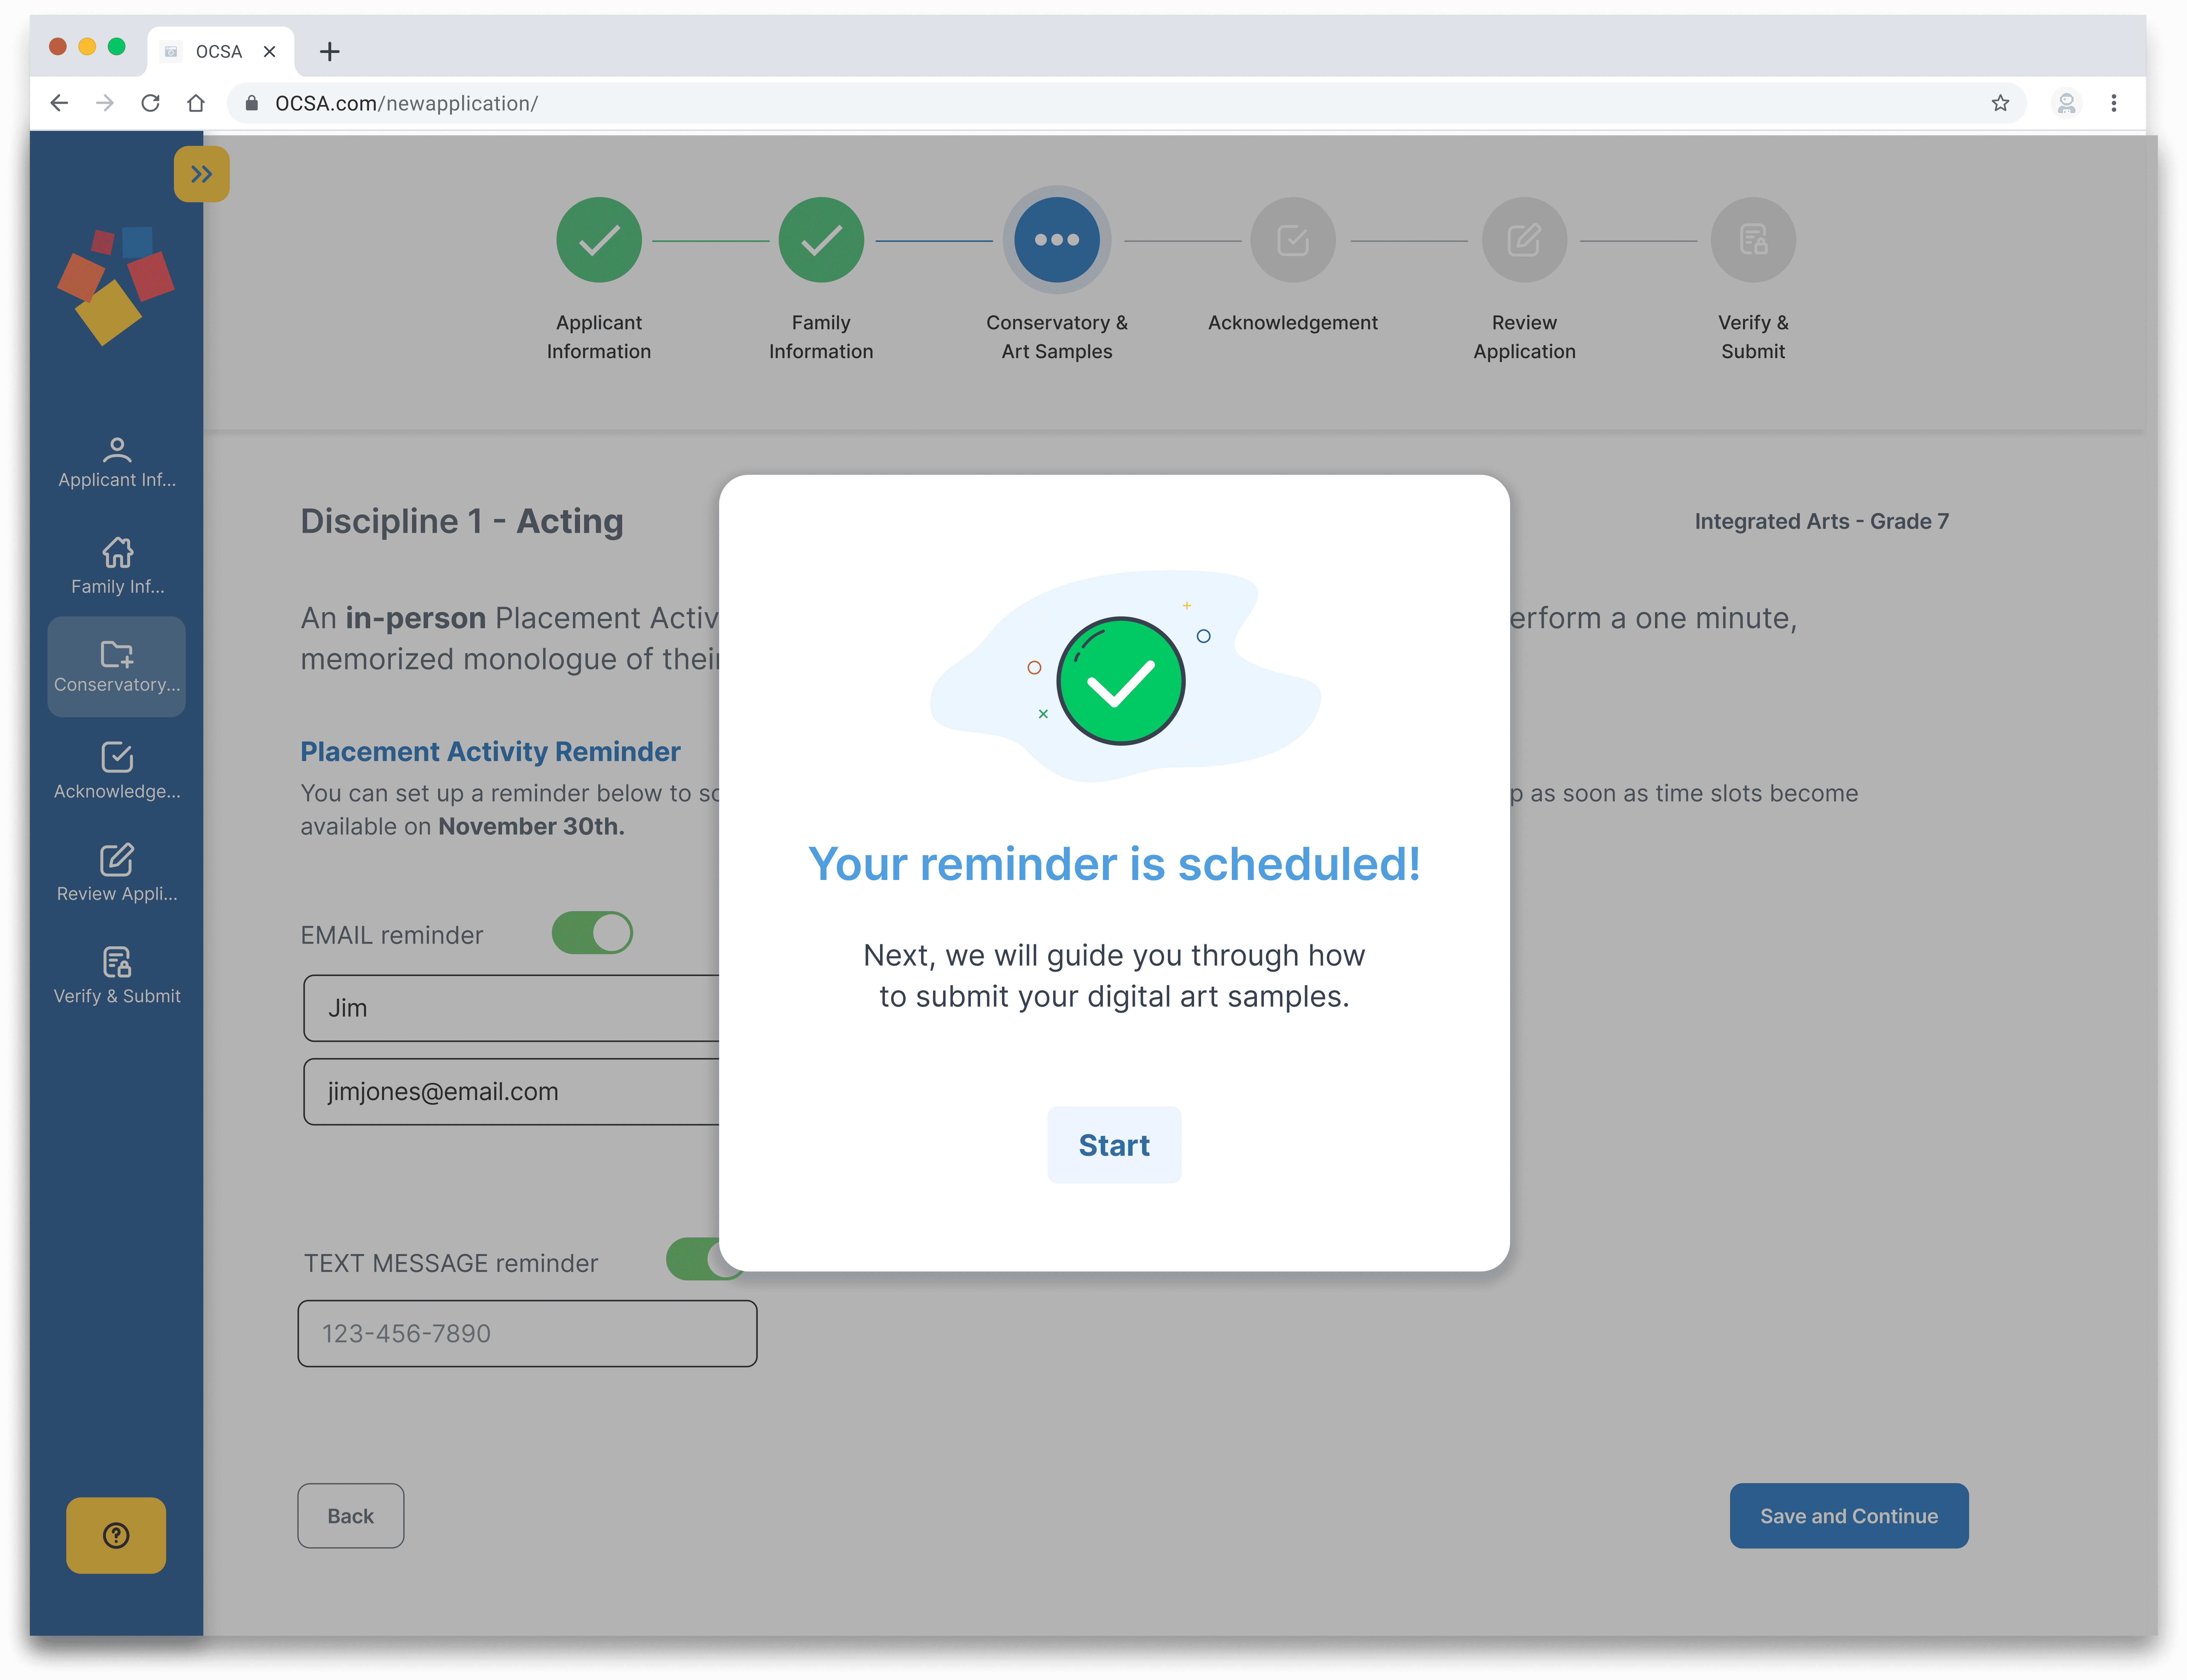Go forward with the browser forward arrow
Image resolution: width=2187 pixels, height=1680 pixels.
pyautogui.click(x=105, y=103)
